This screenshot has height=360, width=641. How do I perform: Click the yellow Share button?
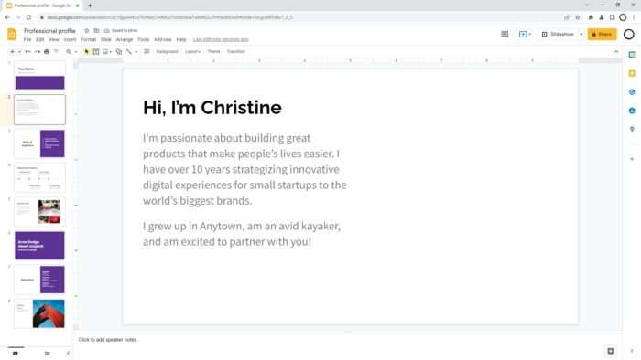point(602,34)
